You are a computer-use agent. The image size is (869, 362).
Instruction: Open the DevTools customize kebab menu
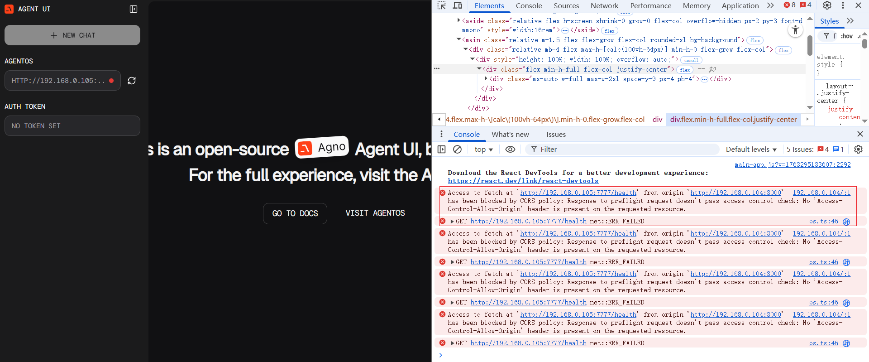coord(843,5)
